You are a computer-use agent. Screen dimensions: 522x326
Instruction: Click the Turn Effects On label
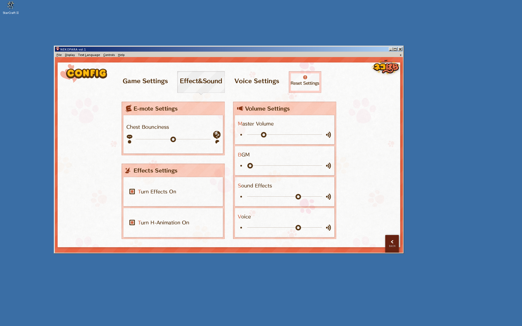click(x=157, y=192)
